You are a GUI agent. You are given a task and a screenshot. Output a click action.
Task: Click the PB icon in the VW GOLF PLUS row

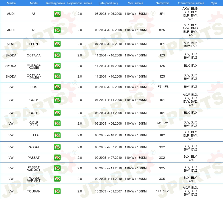57,123
